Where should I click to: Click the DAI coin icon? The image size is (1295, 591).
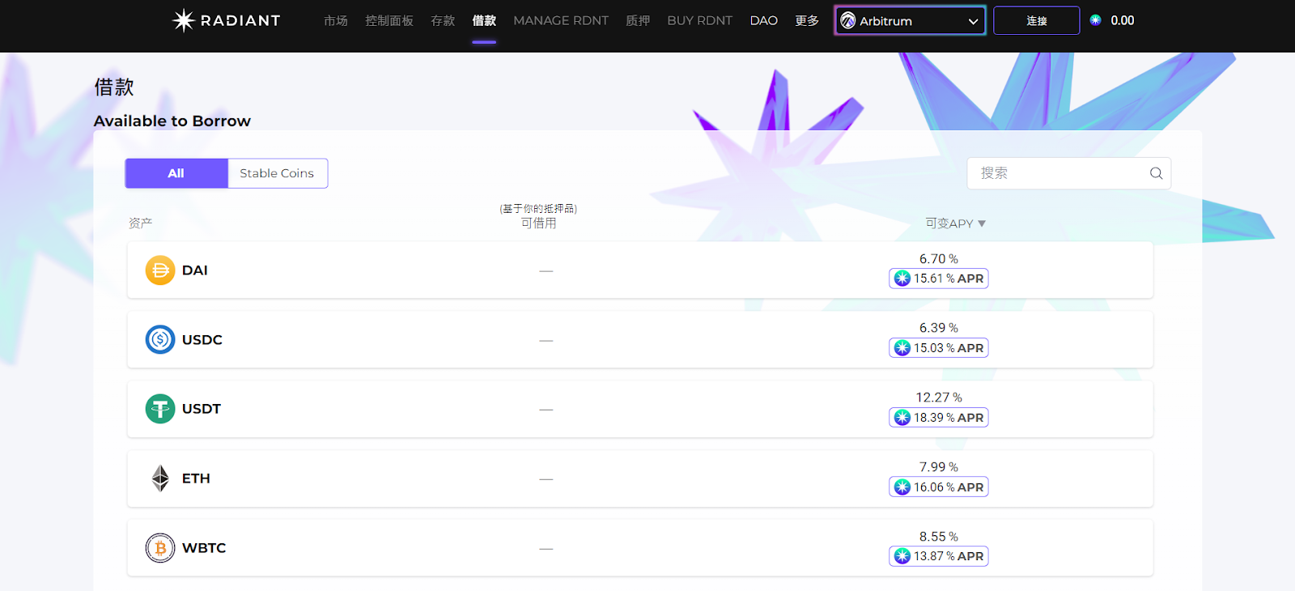[x=160, y=270]
